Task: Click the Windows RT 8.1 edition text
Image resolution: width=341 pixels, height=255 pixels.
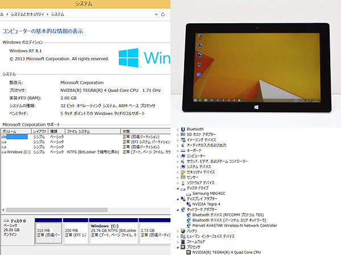Action: [x=26, y=51]
